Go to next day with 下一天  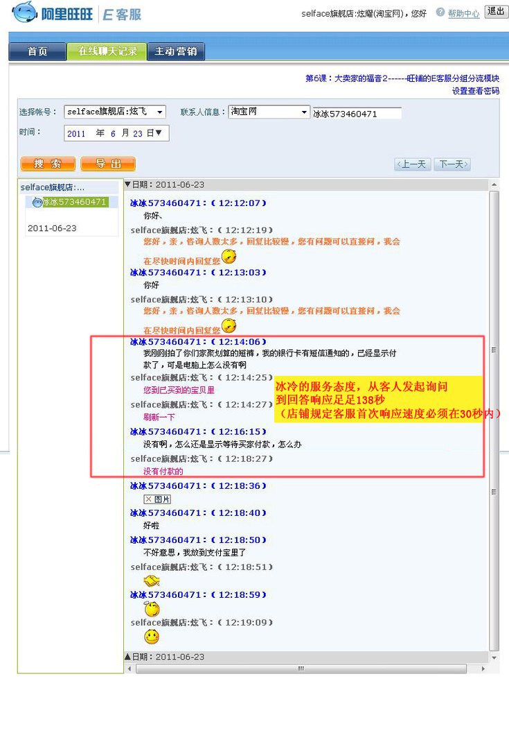point(452,164)
